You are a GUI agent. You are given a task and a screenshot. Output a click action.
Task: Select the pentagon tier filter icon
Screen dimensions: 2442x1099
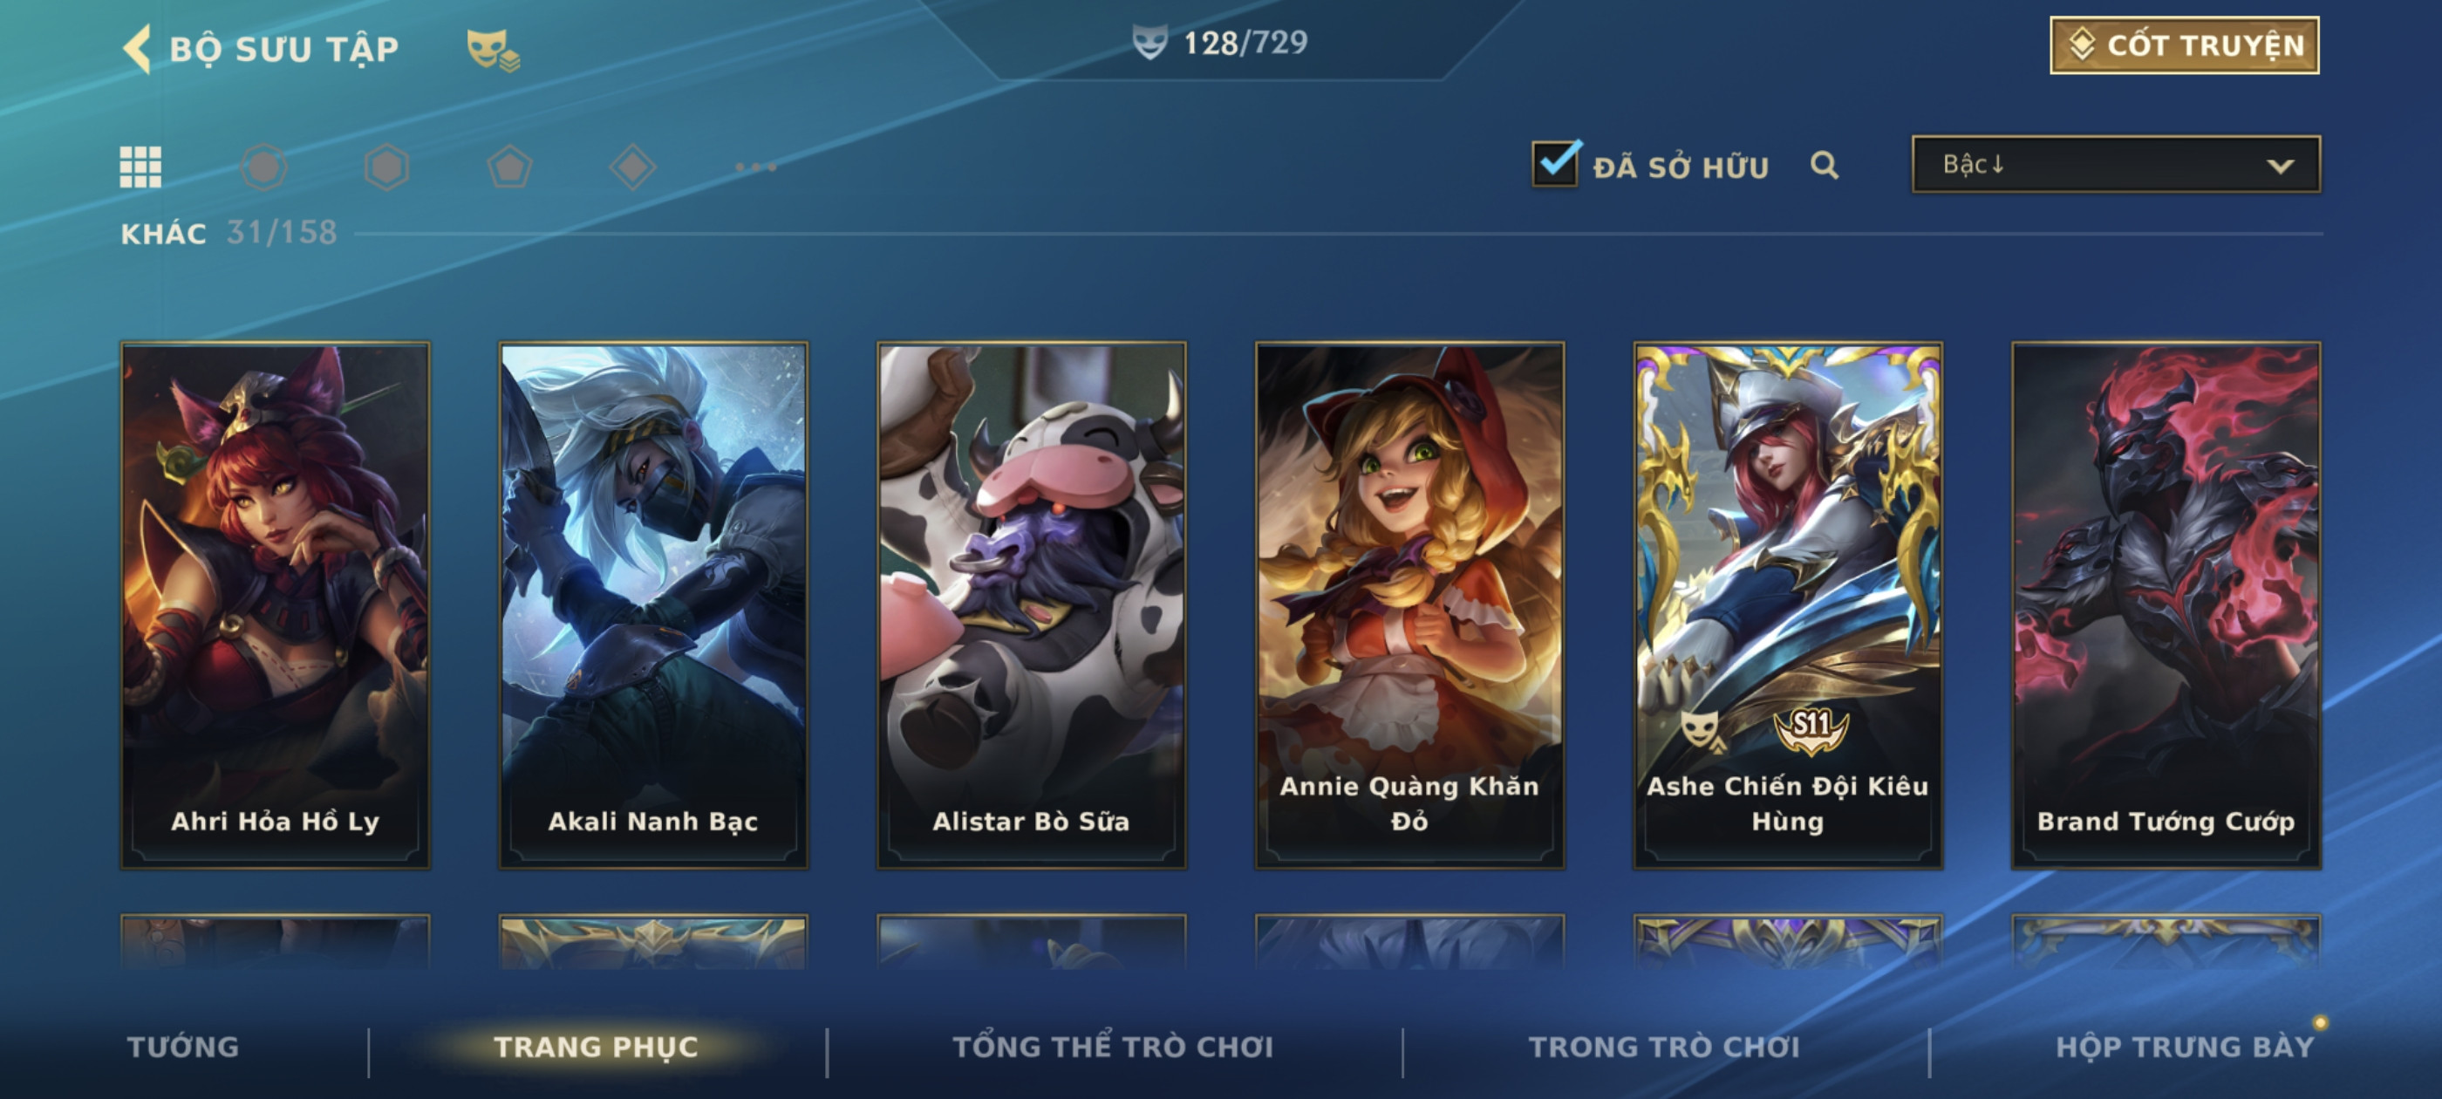510,167
